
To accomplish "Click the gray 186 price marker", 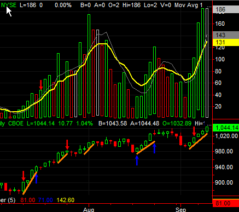I will (226, 9).
